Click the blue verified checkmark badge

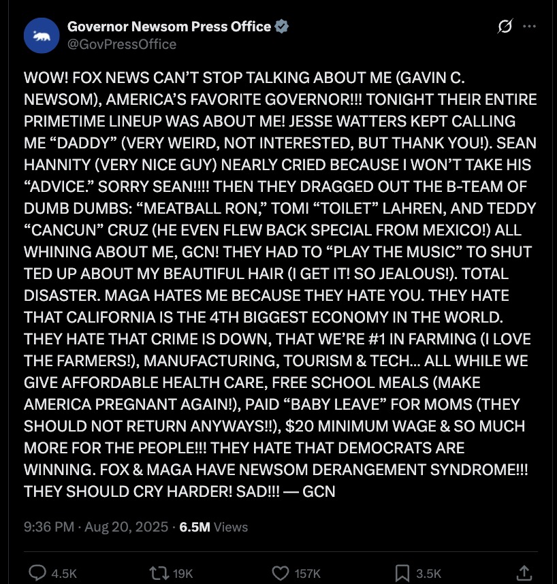point(281,27)
